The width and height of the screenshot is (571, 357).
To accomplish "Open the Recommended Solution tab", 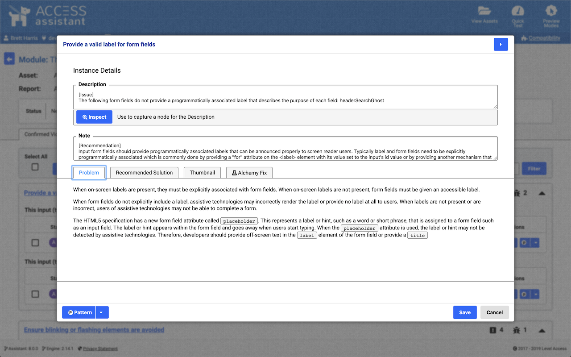I will (144, 173).
